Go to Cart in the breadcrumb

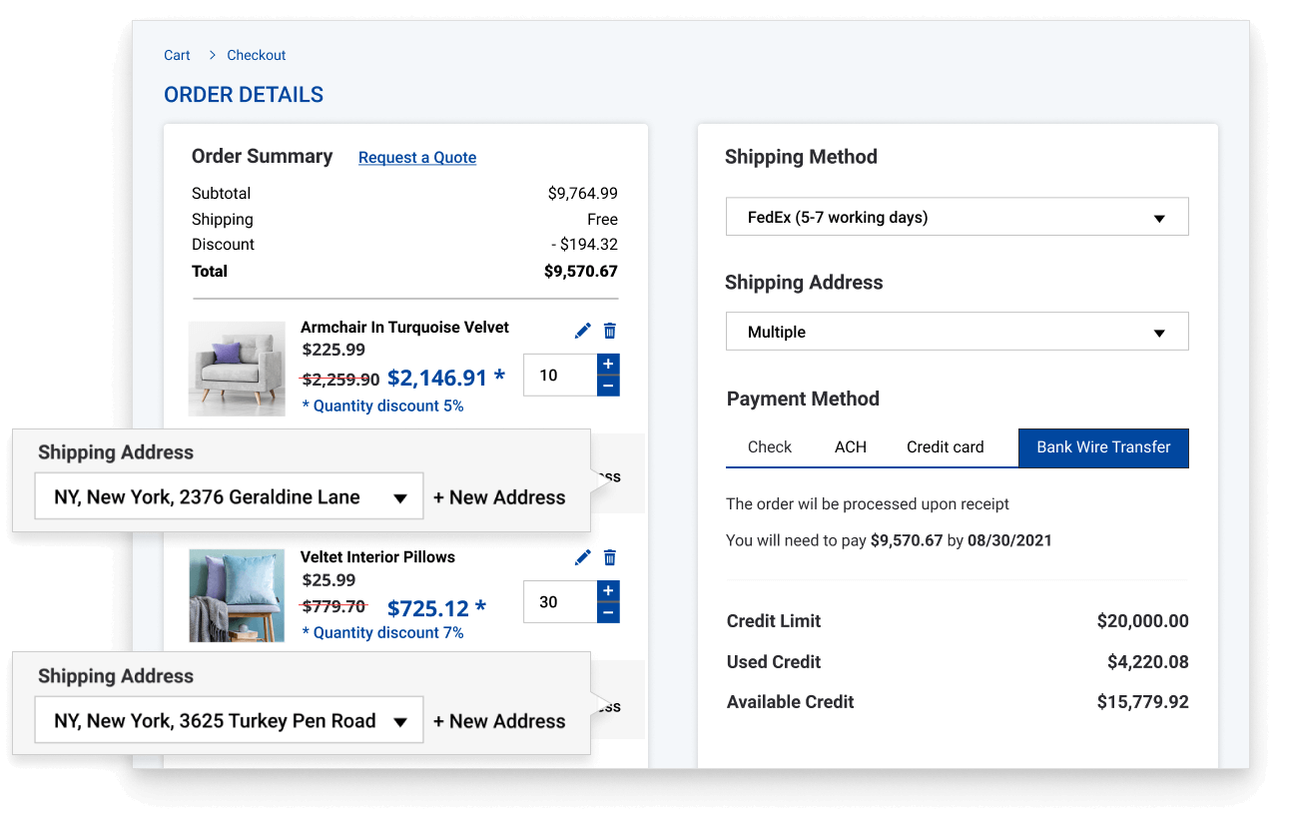tap(177, 55)
